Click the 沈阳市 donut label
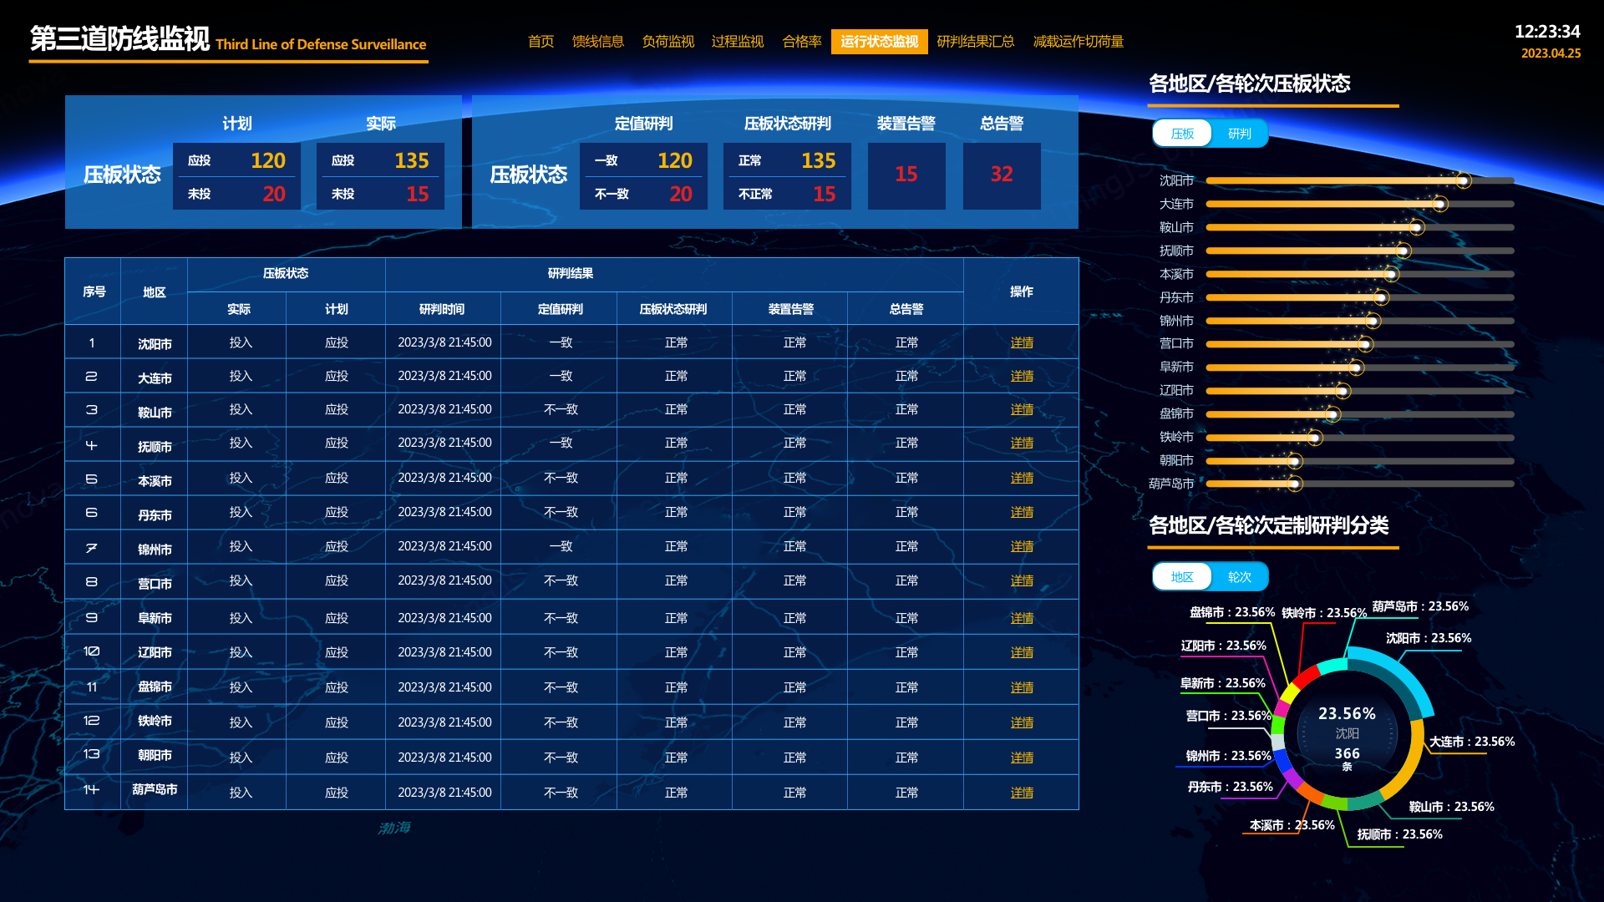Screen dimensions: 1604x902 pyautogui.click(x=1428, y=638)
